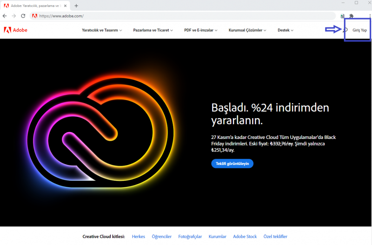Expand Yaratıcılık ve Tasarım menu

[102, 30]
